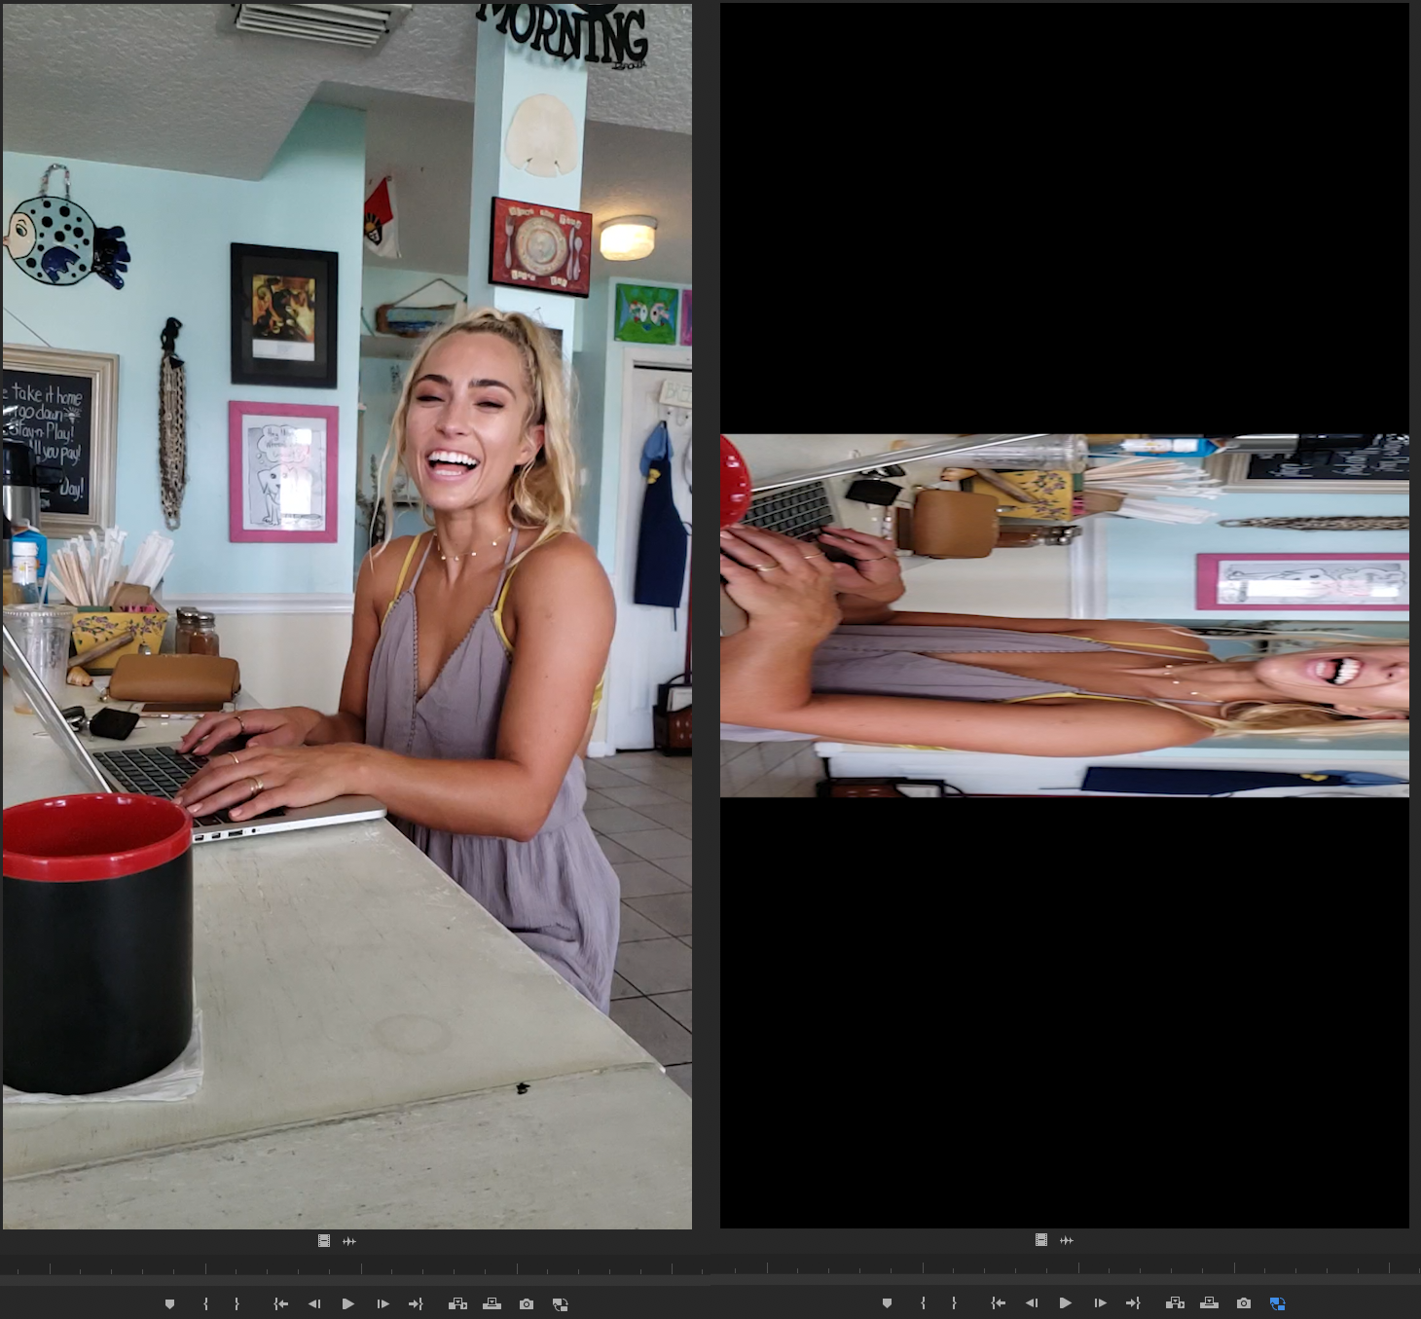
Task: Click Insert button in left monitor
Action: [457, 1303]
